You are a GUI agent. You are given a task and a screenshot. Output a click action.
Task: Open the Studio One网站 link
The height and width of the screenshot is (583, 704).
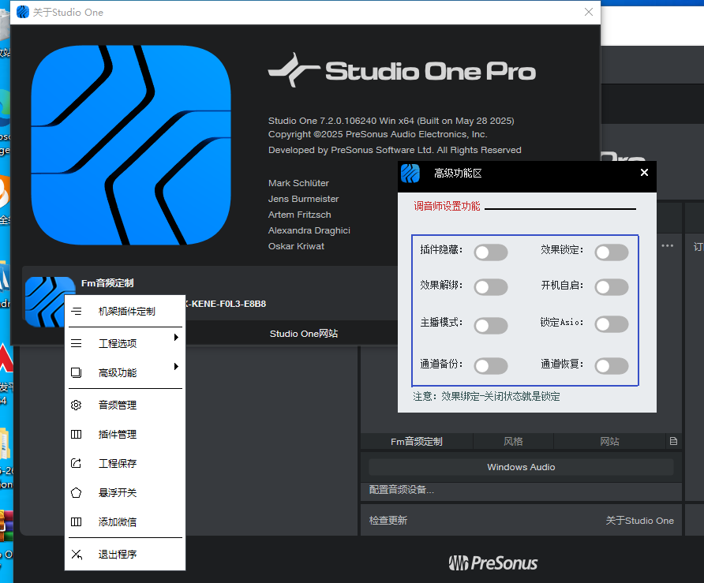point(304,334)
